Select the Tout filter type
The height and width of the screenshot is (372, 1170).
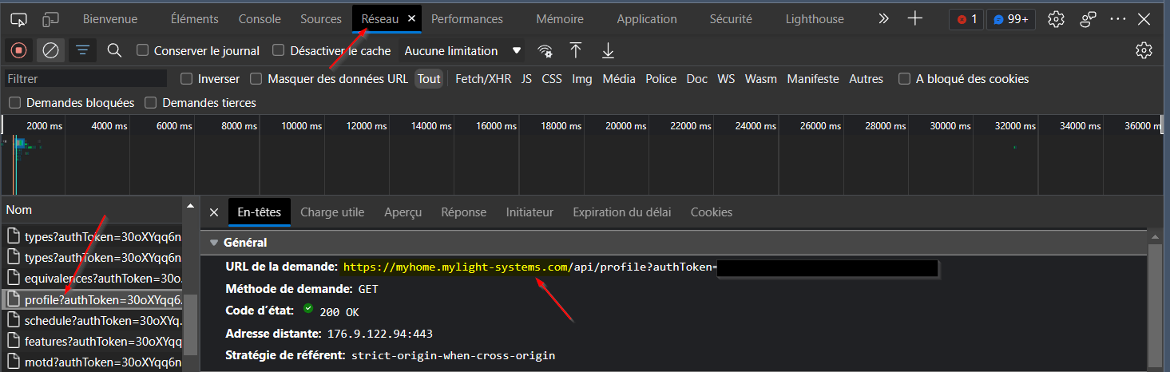coord(429,78)
